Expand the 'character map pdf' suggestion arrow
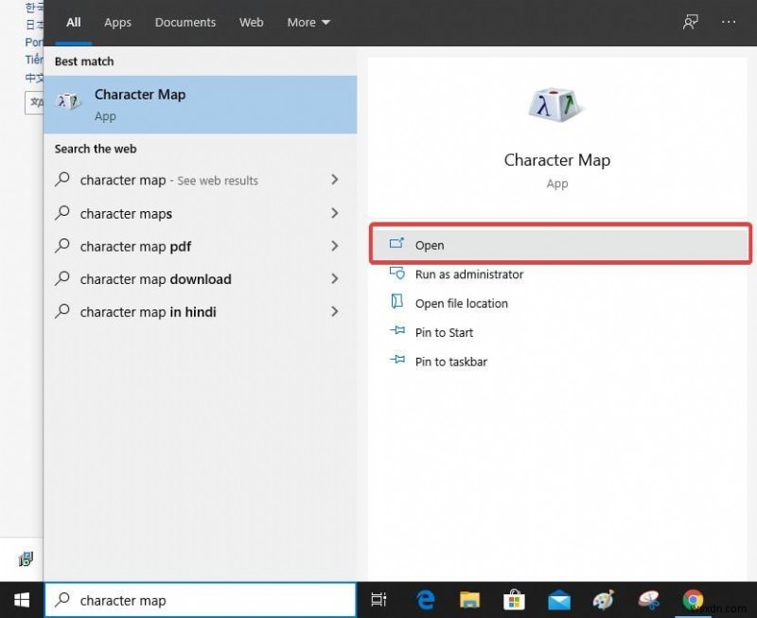Screen dimensions: 757x618 coord(335,246)
